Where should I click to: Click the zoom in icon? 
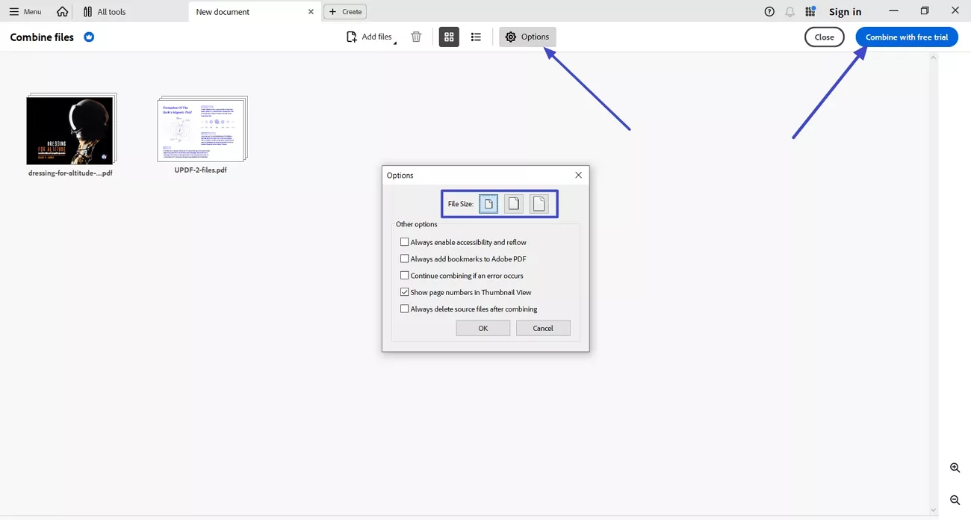[955, 468]
